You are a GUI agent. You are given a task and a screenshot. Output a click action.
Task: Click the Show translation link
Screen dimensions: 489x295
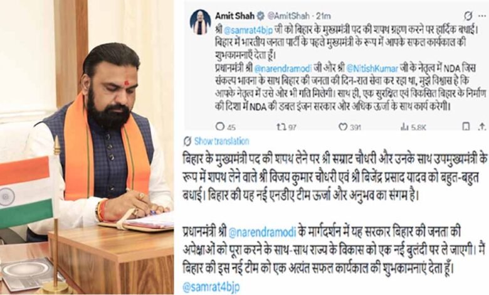(222, 141)
